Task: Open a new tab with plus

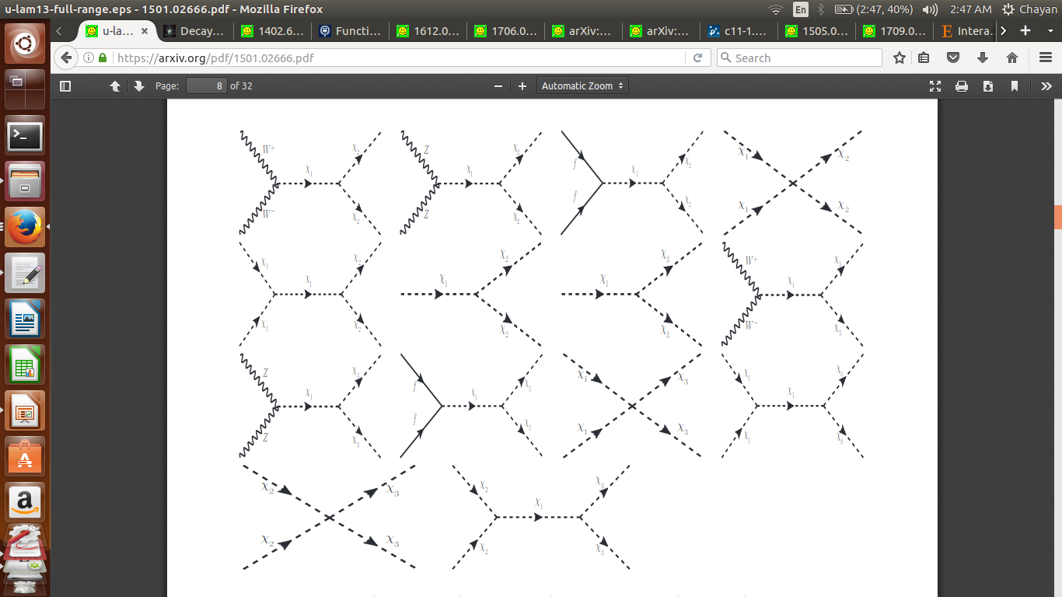Action: (1025, 31)
